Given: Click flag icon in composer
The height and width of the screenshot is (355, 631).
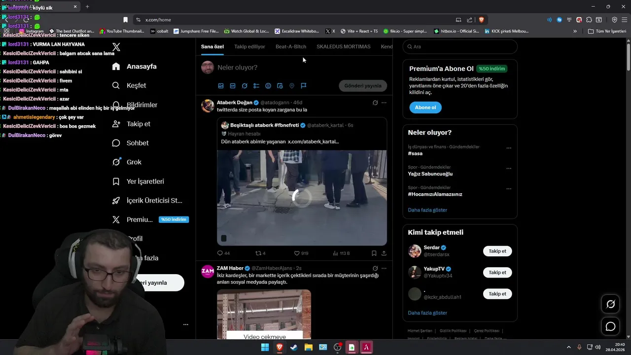Looking at the screenshot, I should click(x=304, y=86).
